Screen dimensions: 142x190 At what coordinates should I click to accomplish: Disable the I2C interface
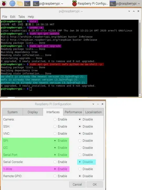(x=86, y=148)
